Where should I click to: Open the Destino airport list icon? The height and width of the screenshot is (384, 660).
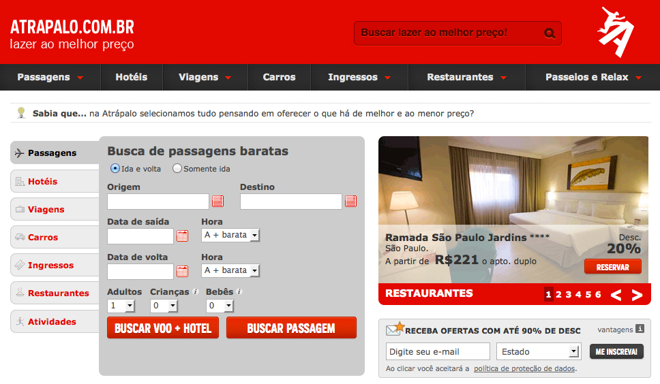click(x=350, y=201)
